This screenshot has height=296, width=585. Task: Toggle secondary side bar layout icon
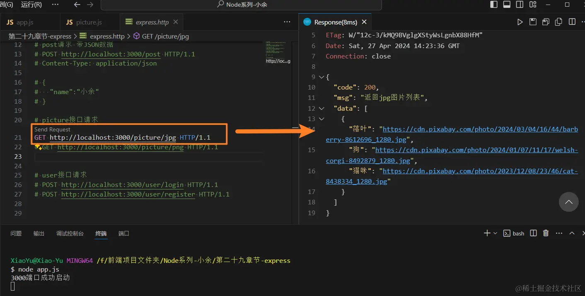[519, 5]
